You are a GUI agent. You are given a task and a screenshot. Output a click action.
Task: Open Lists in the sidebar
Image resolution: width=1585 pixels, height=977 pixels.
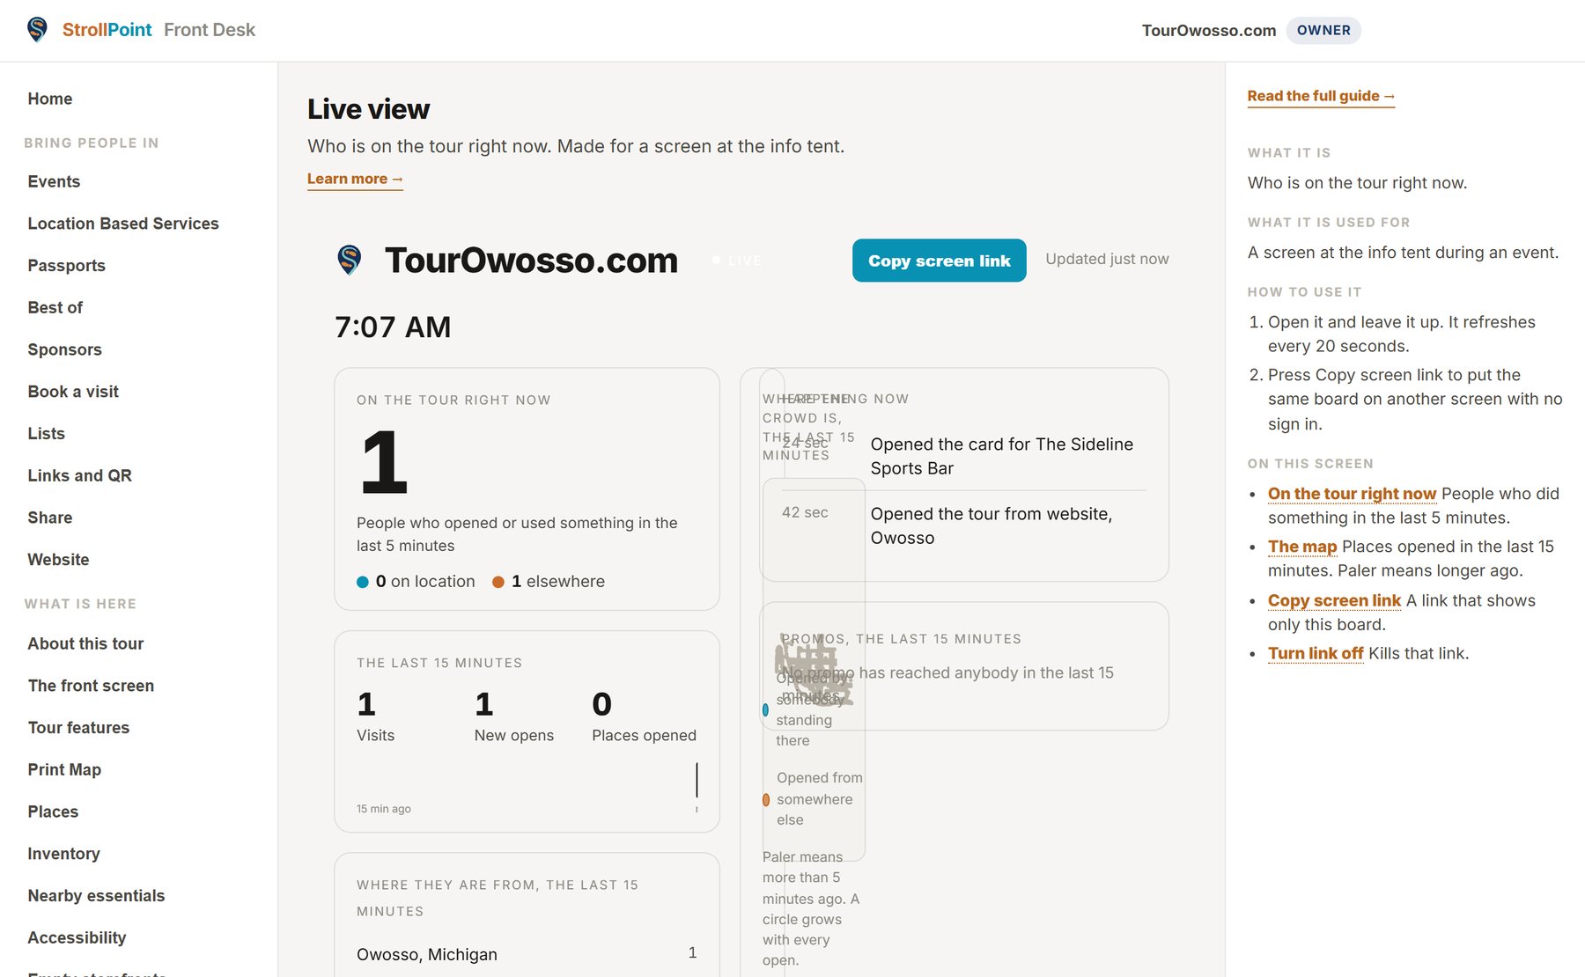coord(47,433)
